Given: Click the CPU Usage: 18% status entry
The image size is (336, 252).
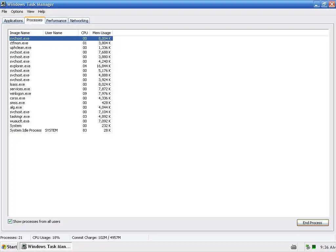Looking at the screenshot, I should tap(46, 238).
